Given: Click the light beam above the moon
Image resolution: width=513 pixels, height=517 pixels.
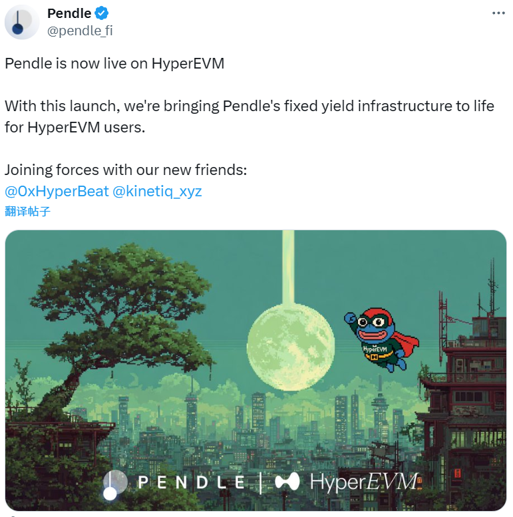Looking at the screenshot, I should point(289,267).
